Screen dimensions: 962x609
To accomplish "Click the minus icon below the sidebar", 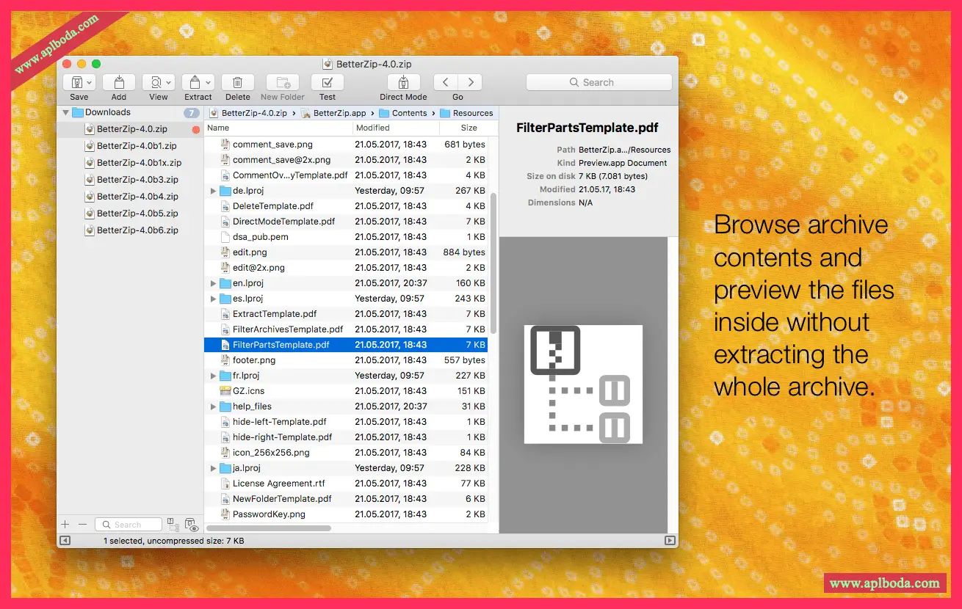I will (82, 525).
